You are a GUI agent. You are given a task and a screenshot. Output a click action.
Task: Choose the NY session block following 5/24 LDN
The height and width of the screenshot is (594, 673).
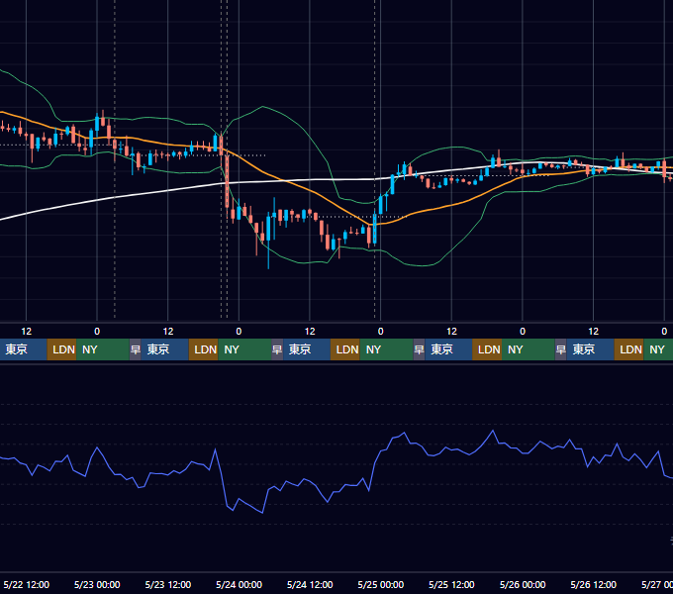386,349
